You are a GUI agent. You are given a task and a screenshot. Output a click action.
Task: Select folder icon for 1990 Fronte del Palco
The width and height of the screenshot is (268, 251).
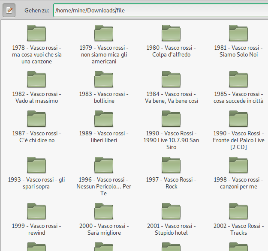238,119
